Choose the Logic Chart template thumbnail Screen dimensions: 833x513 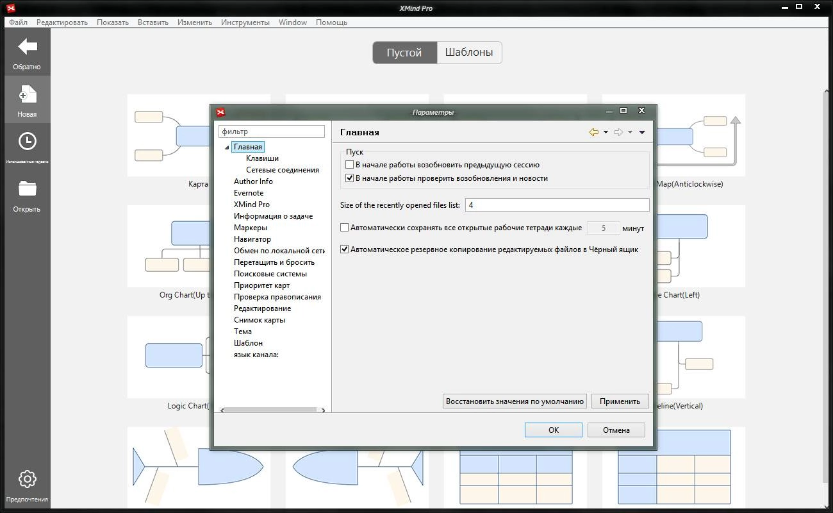tap(169, 357)
